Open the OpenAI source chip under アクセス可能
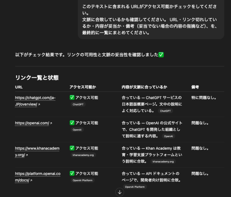Screen dimensions: 231x197 point(77,130)
